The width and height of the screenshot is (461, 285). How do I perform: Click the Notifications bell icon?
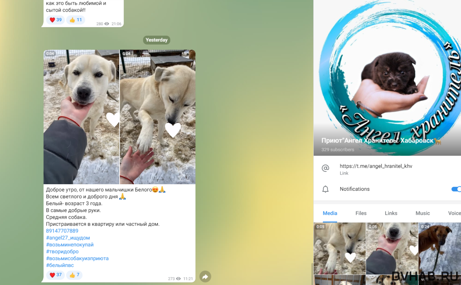[325, 189]
